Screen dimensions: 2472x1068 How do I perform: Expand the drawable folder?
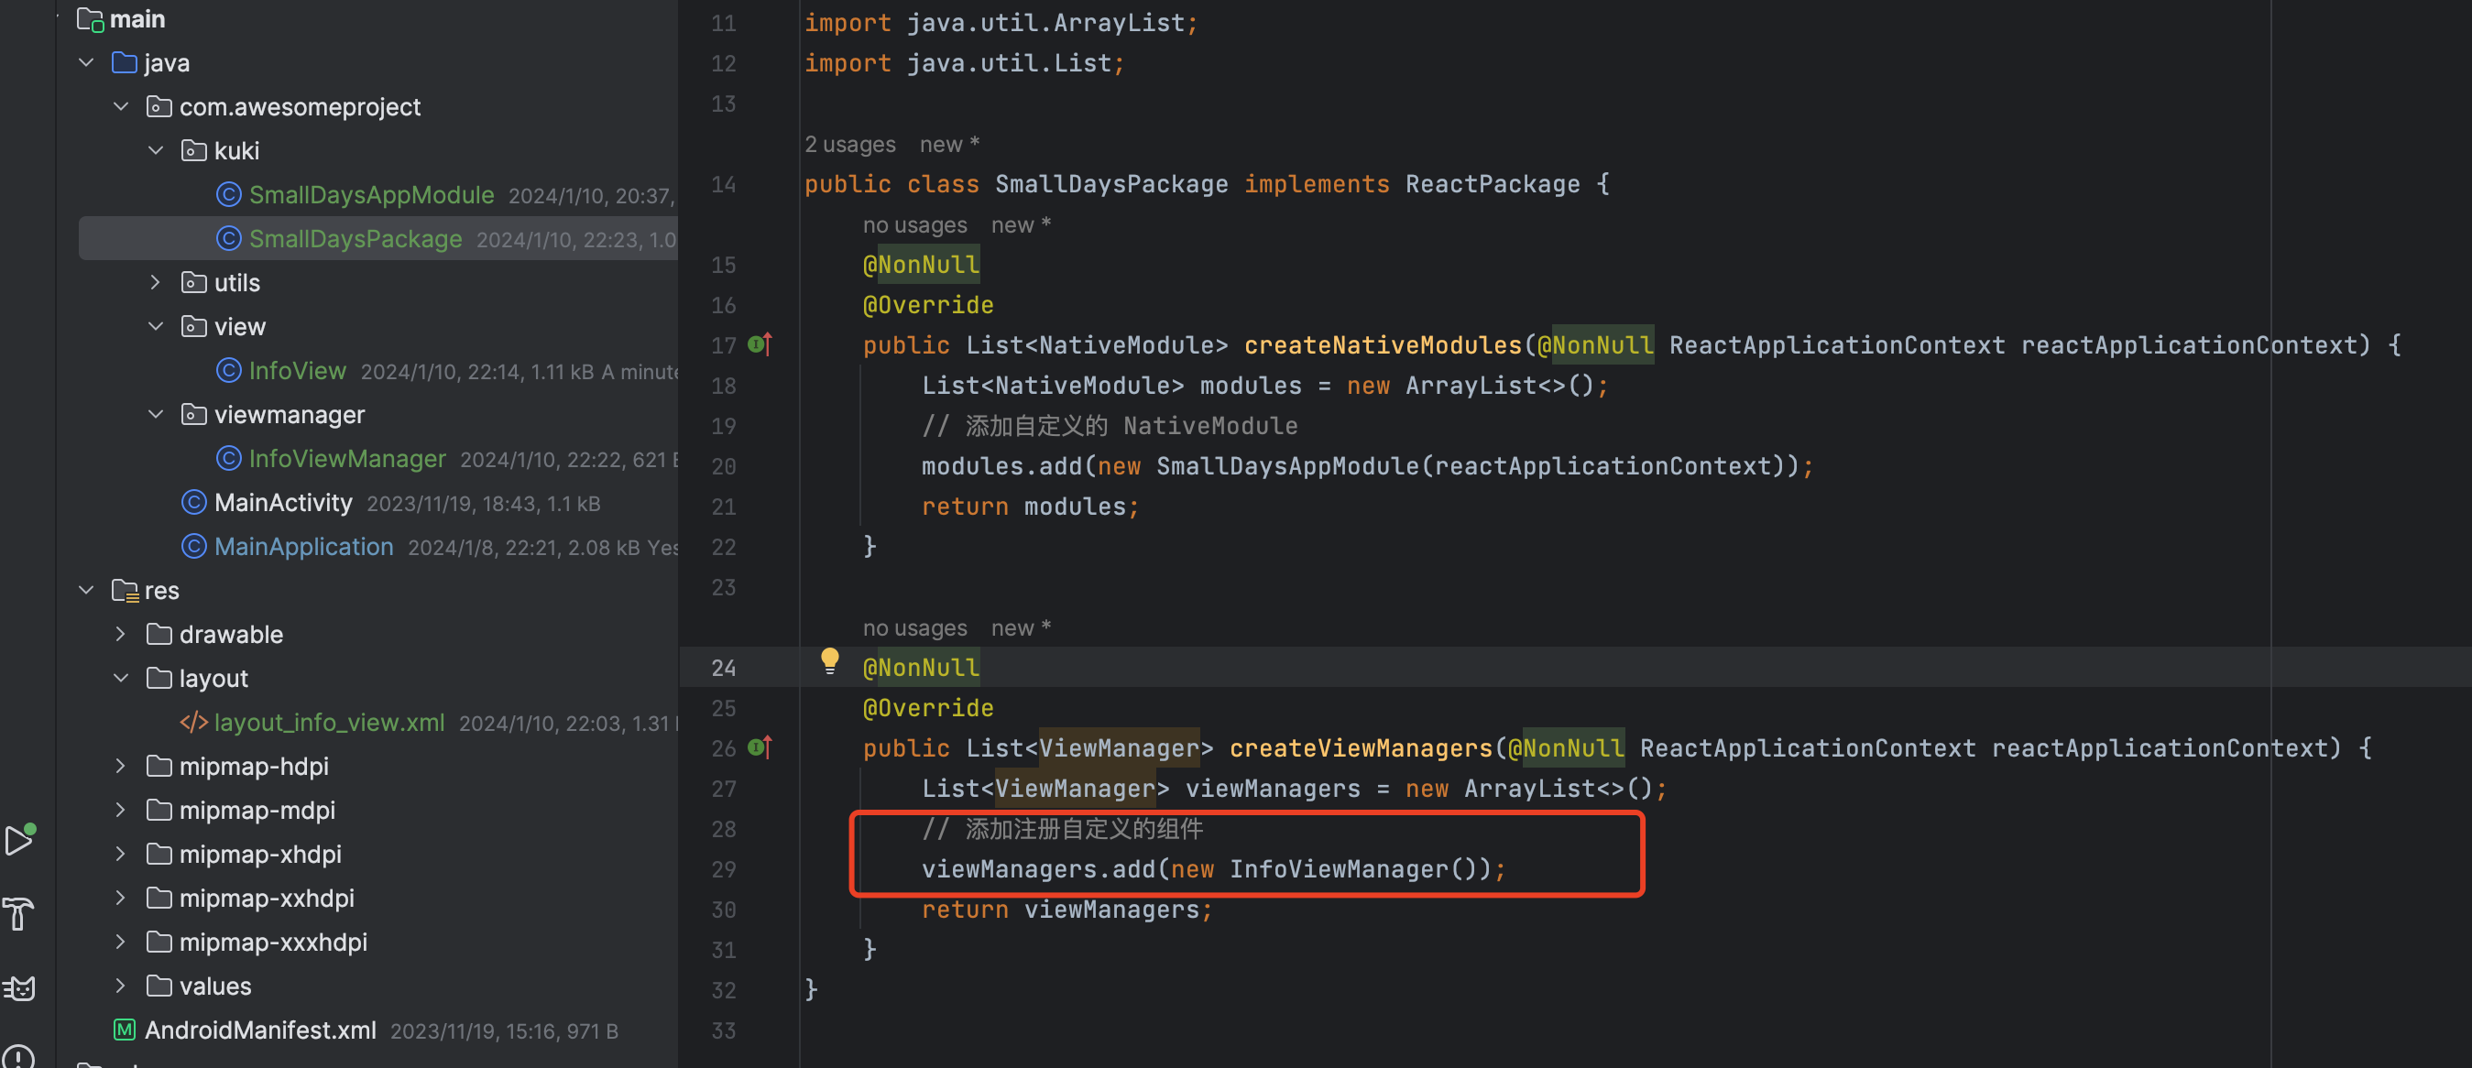[121, 634]
